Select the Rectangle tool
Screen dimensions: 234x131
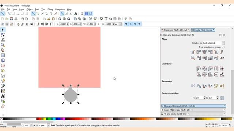[3, 55]
